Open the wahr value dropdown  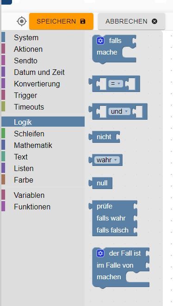coord(106,160)
